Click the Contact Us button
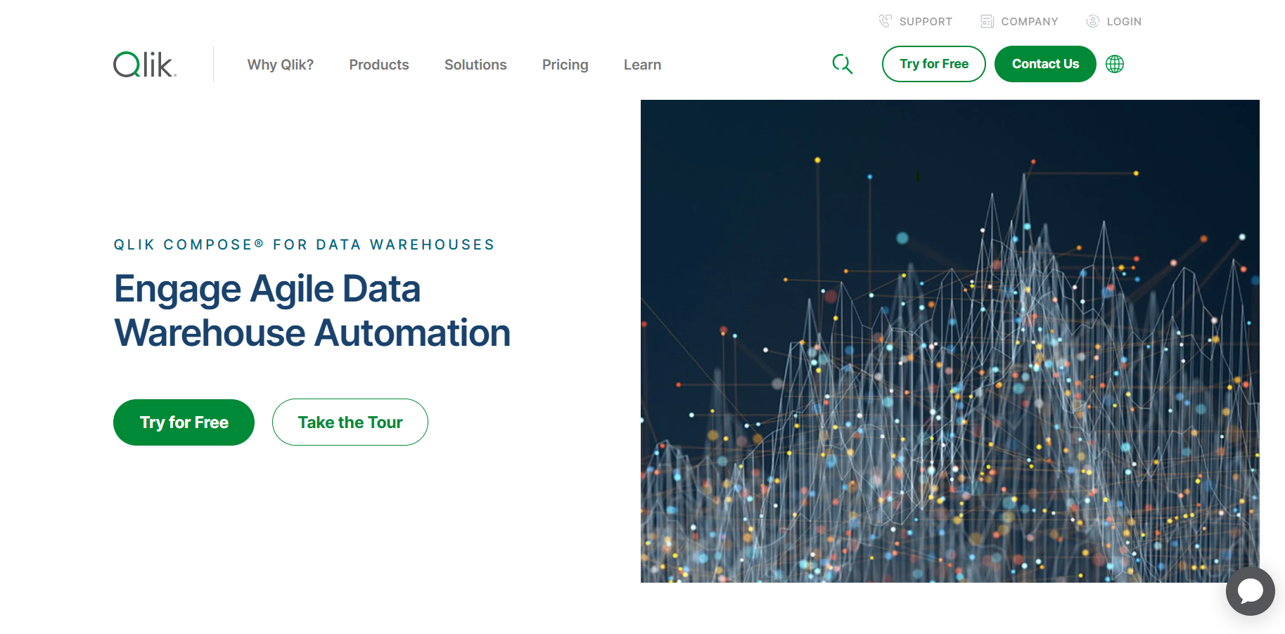Image resolution: width=1285 pixels, height=634 pixels. tap(1045, 64)
